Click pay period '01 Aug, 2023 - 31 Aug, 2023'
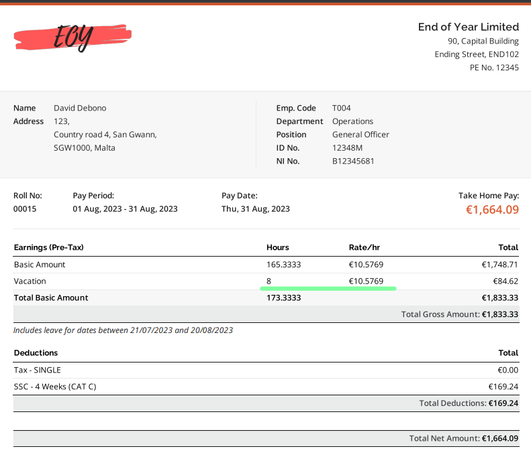The width and height of the screenshot is (531, 461). tap(125, 209)
